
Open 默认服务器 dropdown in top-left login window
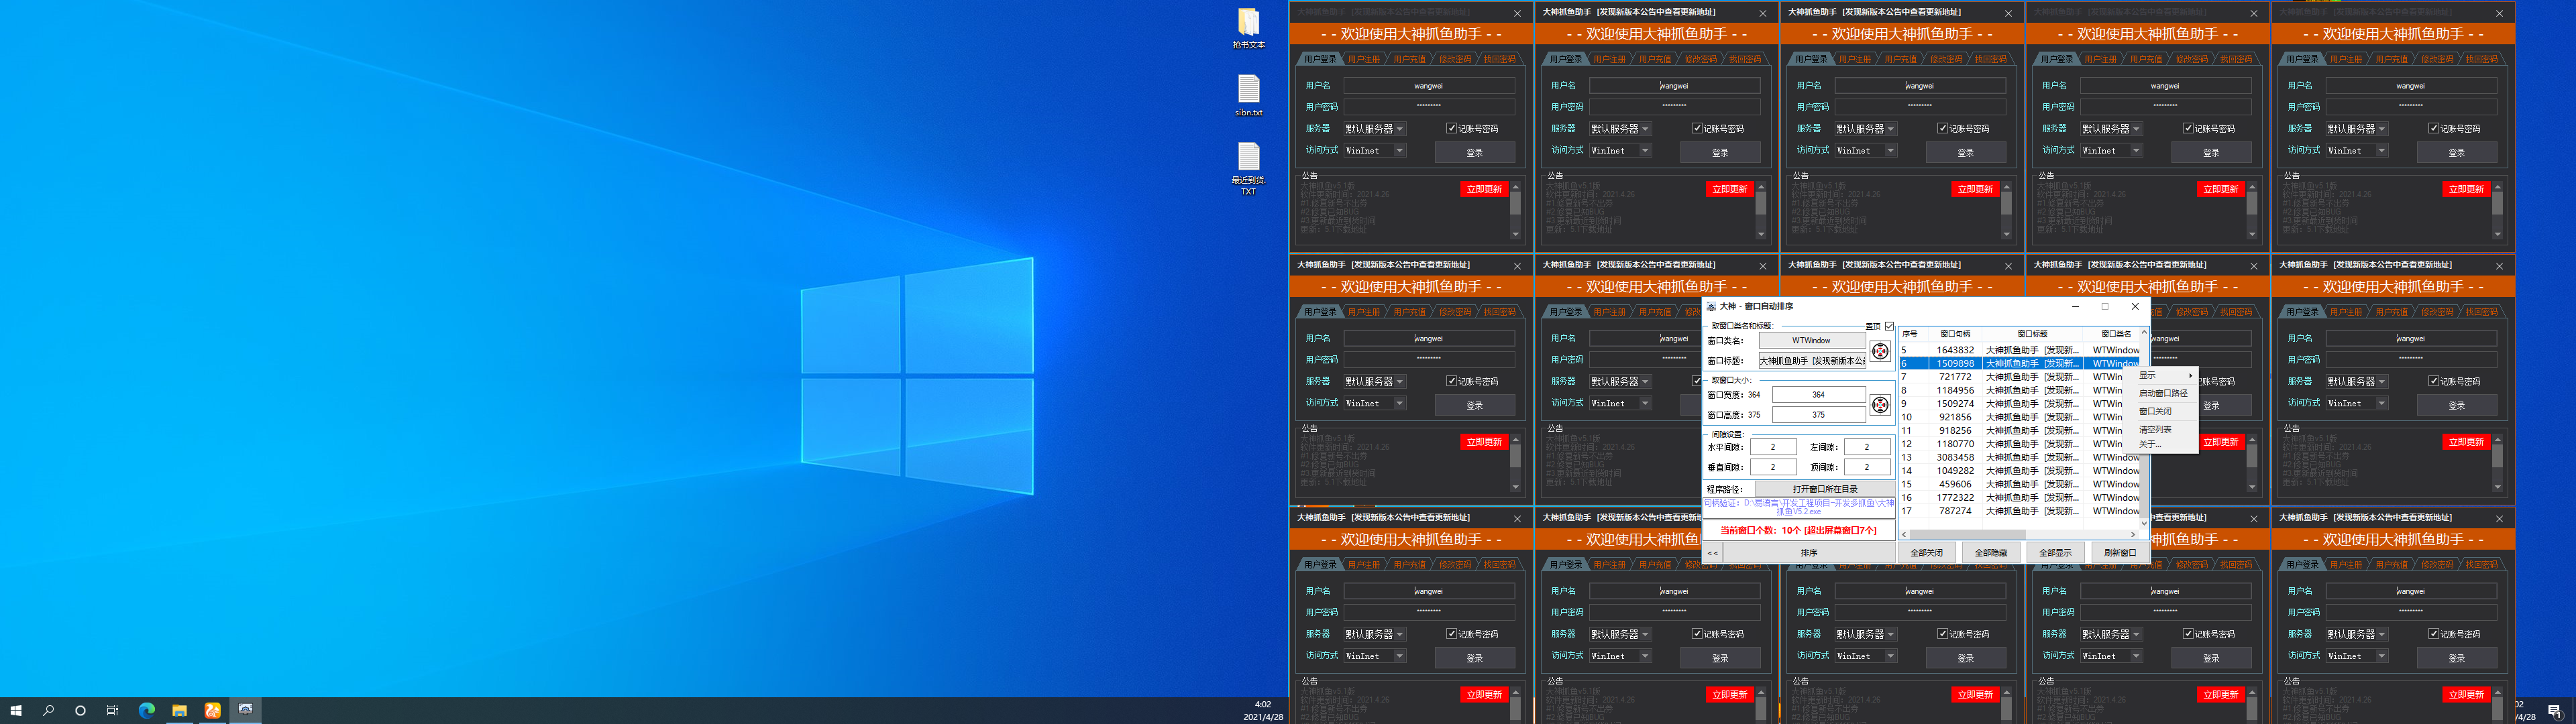(1375, 129)
